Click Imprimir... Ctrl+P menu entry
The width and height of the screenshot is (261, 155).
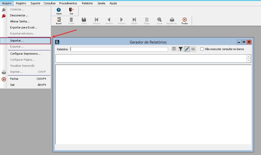click(x=25, y=72)
